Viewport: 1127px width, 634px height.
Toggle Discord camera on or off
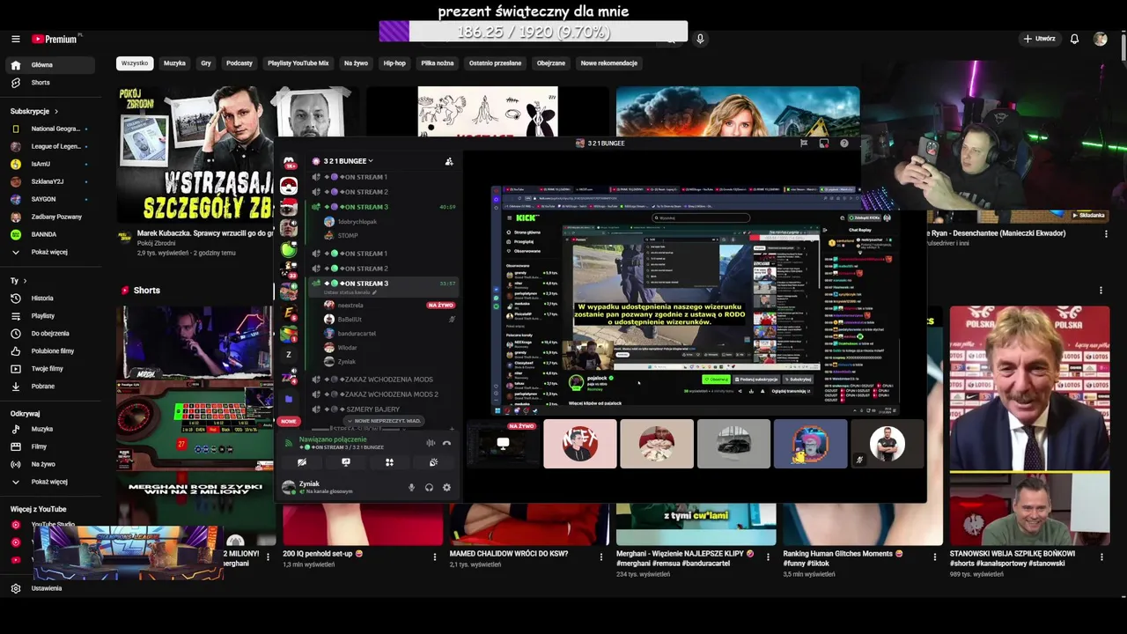coord(302,462)
